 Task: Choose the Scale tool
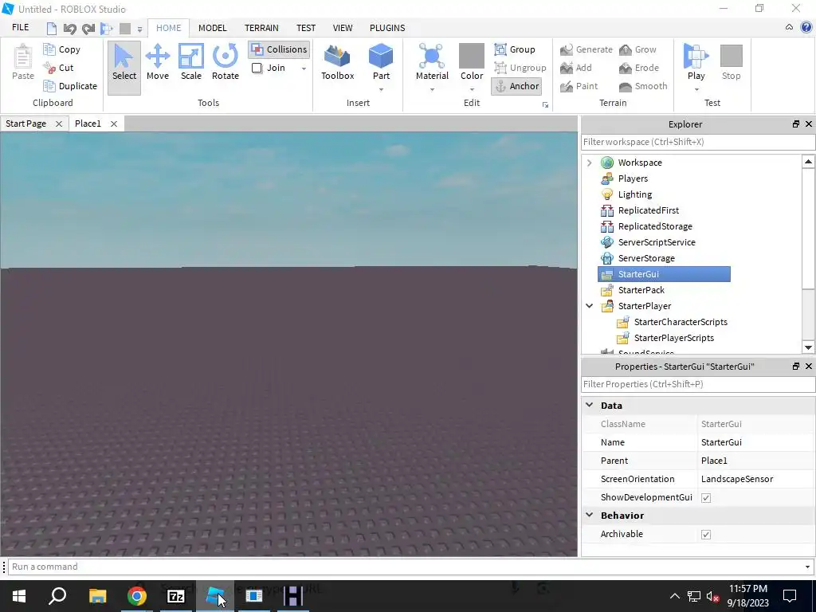(x=191, y=62)
